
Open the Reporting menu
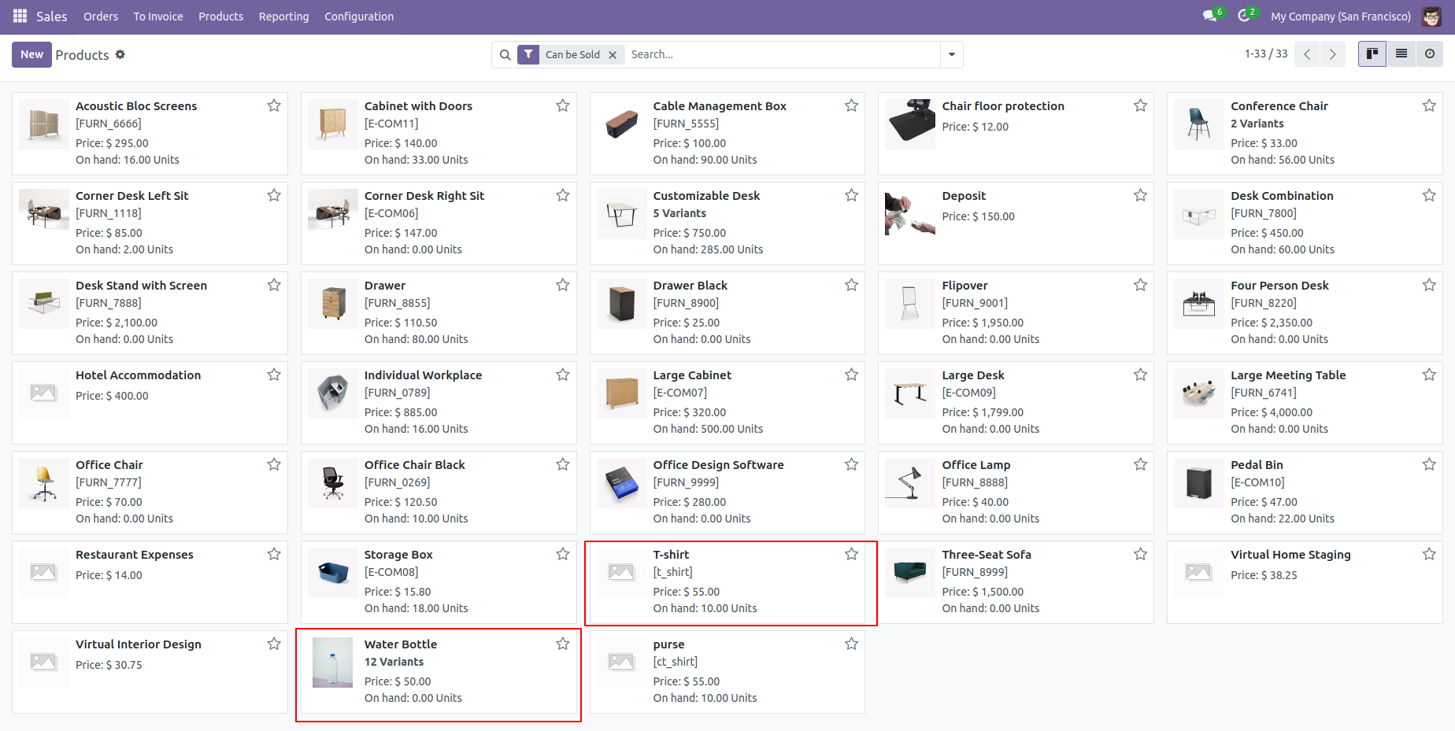(283, 16)
